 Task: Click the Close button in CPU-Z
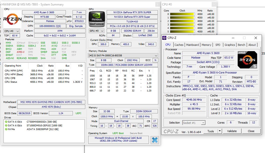(x=251, y=131)
